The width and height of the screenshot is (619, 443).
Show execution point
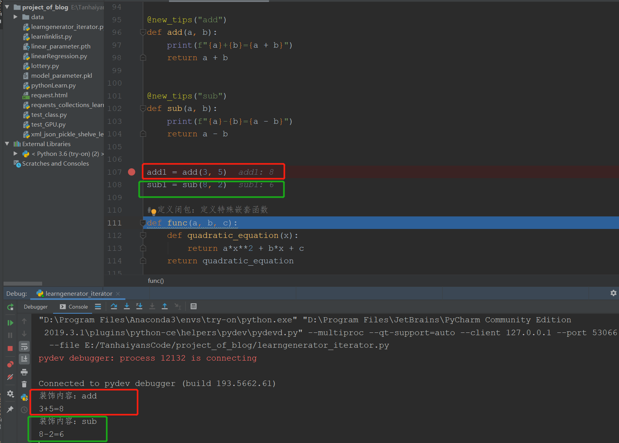98,307
